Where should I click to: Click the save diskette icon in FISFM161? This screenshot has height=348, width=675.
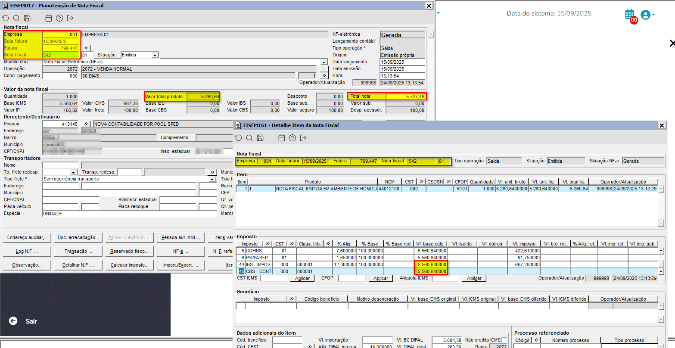pyautogui.click(x=260, y=138)
